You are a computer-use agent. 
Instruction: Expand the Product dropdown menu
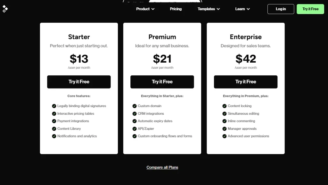pos(145,9)
